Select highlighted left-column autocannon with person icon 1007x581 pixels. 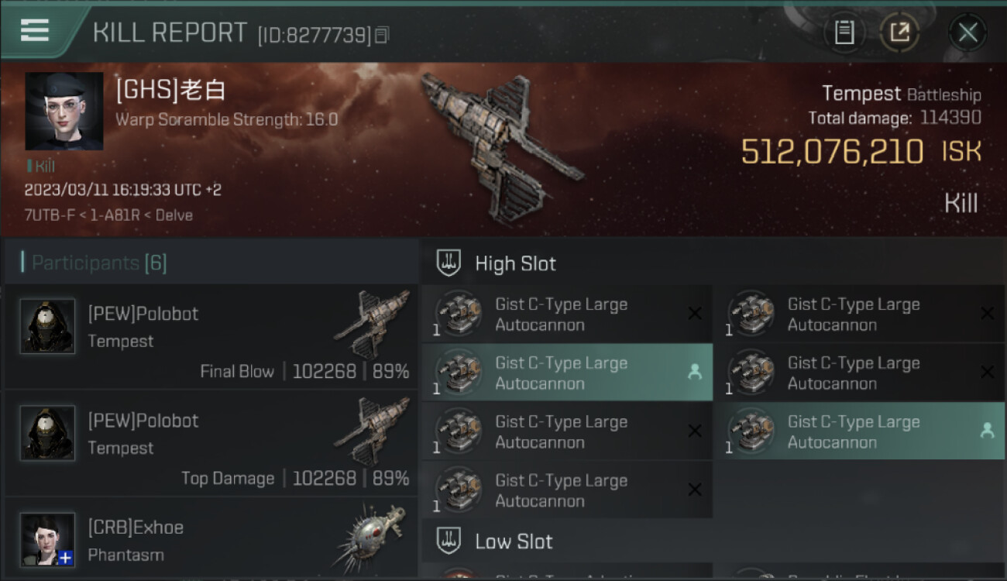click(x=567, y=373)
